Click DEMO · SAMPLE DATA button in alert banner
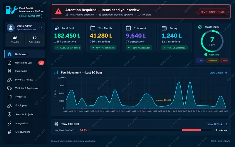This screenshot has height=147, width=235. click(x=212, y=12)
